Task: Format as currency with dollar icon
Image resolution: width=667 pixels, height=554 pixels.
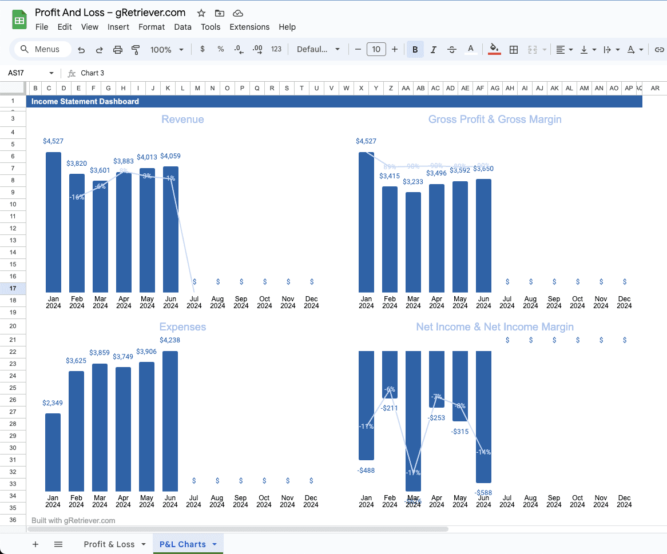Action: (x=203, y=49)
